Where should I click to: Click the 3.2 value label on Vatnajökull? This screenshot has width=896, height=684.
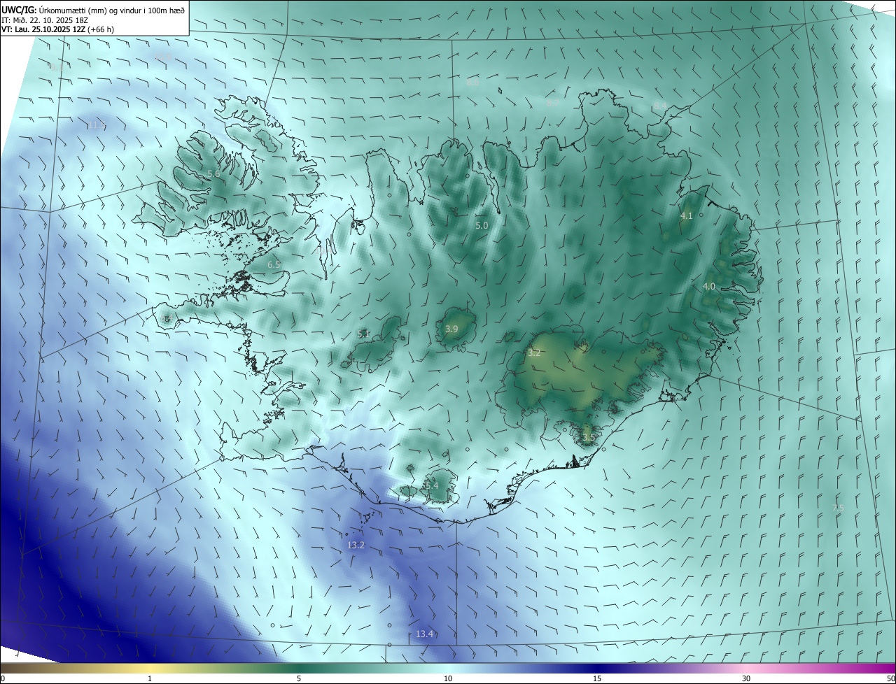pyautogui.click(x=534, y=353)
